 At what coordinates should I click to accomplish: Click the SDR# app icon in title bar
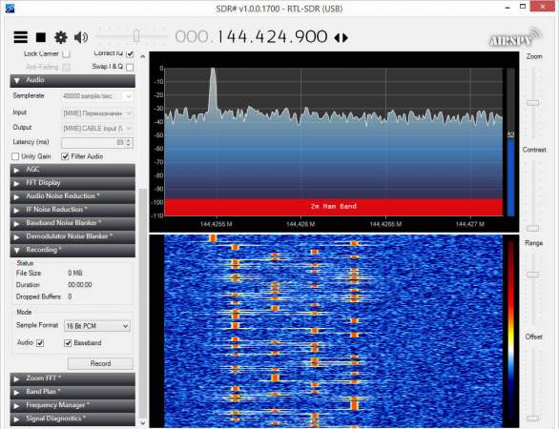[x=10, y=8]
